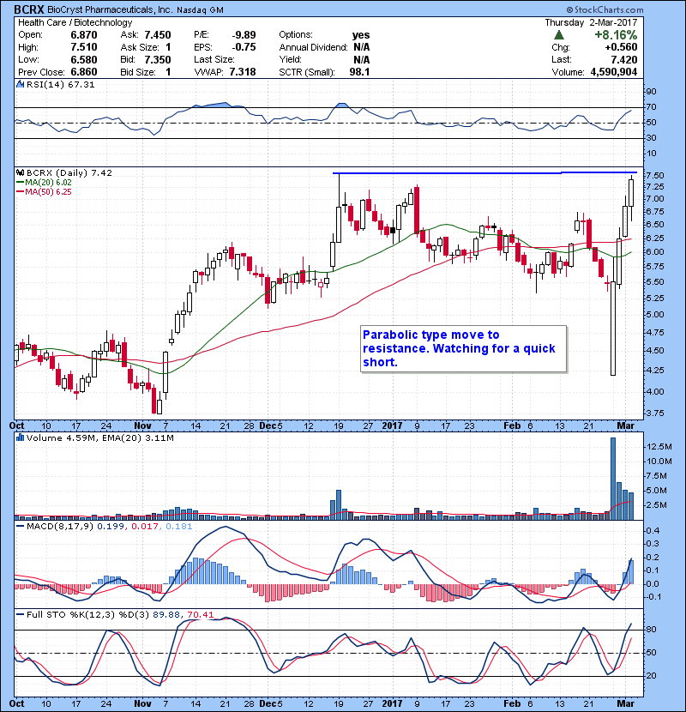
Task: Click the Low price value 6.580
Action: [x=84, y=59]
